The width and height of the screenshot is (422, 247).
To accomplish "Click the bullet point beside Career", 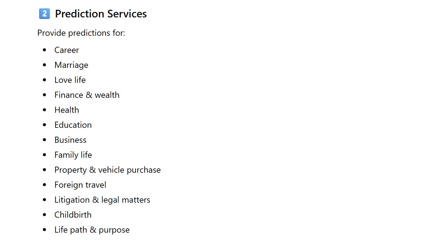I will click(x=45, y=50).
